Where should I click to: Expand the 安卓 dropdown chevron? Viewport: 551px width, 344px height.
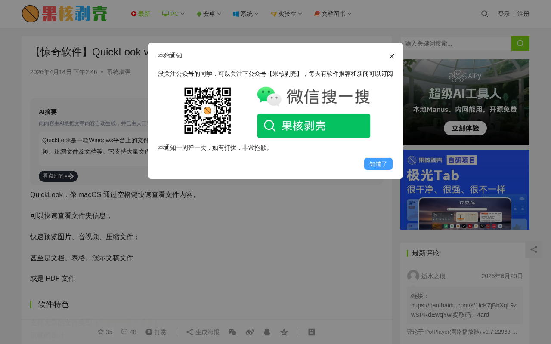pyautogui.click(x=219, y=14)
